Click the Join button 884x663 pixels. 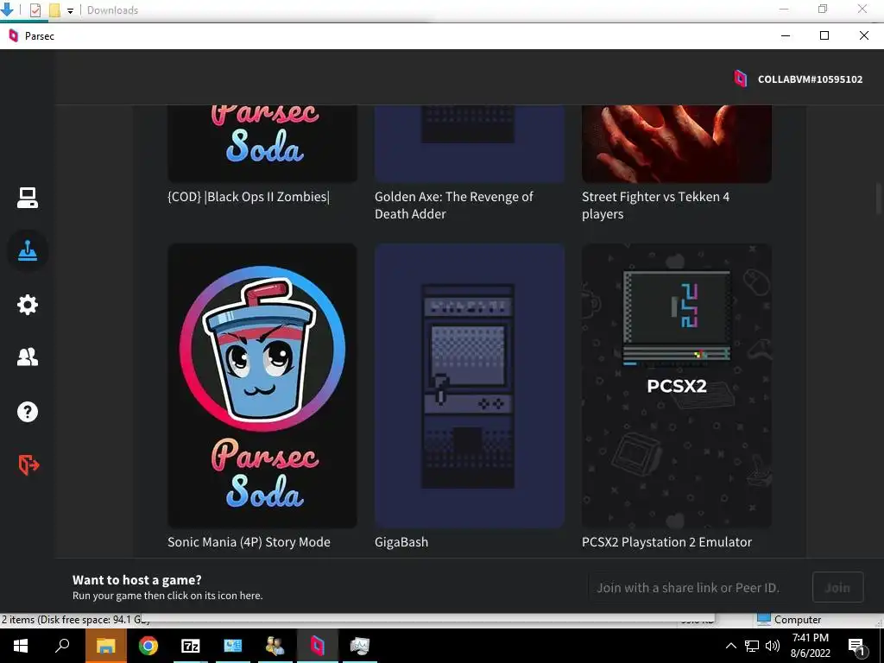pyautogui.click(x=837, y=587)
